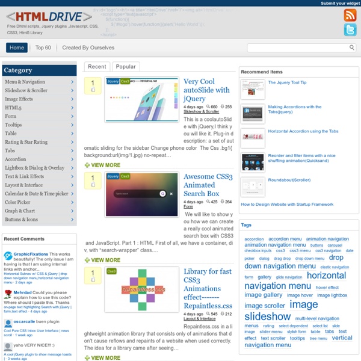This screenshot has width=361, height=361.
Task: Click inside the search input field
Action: 295,48
